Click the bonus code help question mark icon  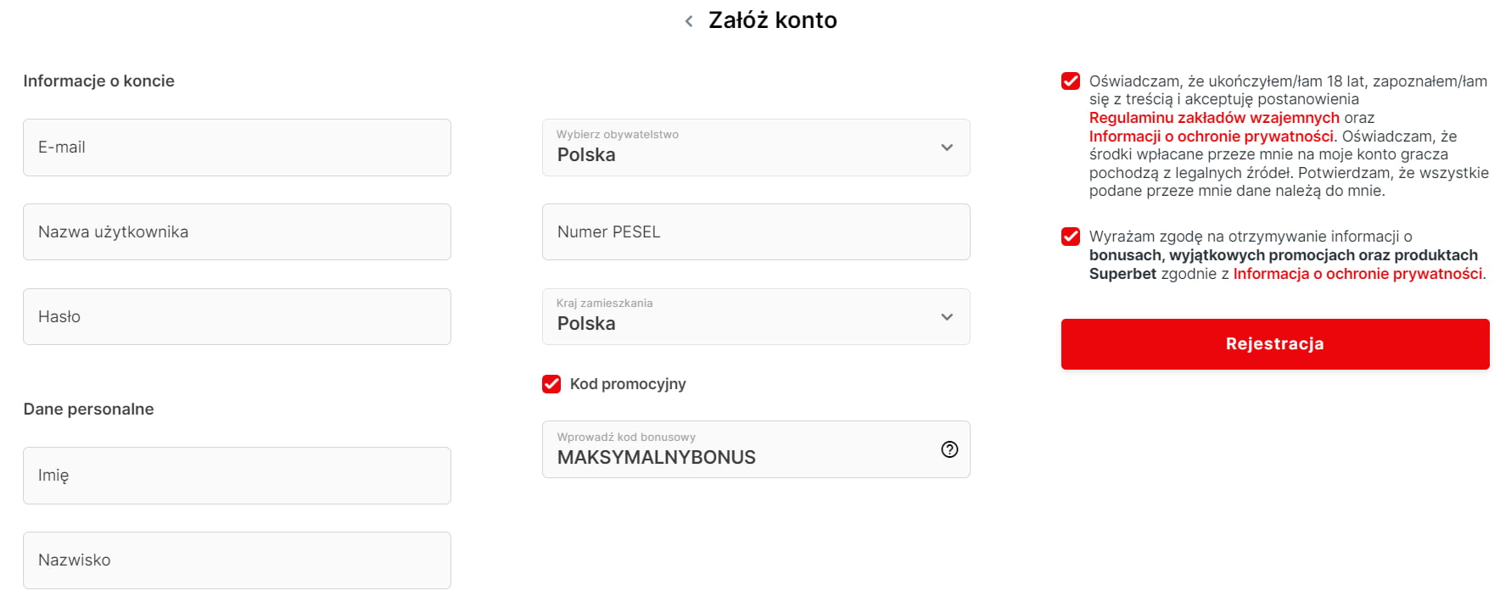click(949, 449)
